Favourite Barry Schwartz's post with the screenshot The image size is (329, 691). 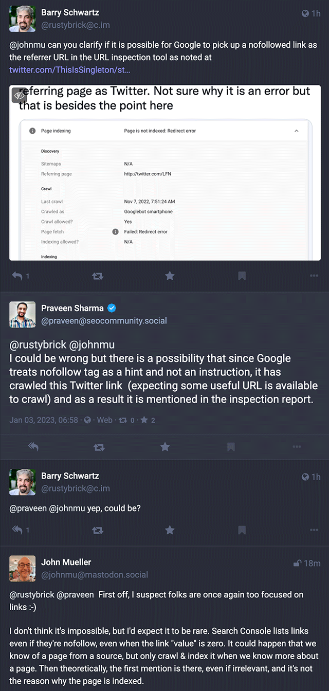(x=170, y=276)
